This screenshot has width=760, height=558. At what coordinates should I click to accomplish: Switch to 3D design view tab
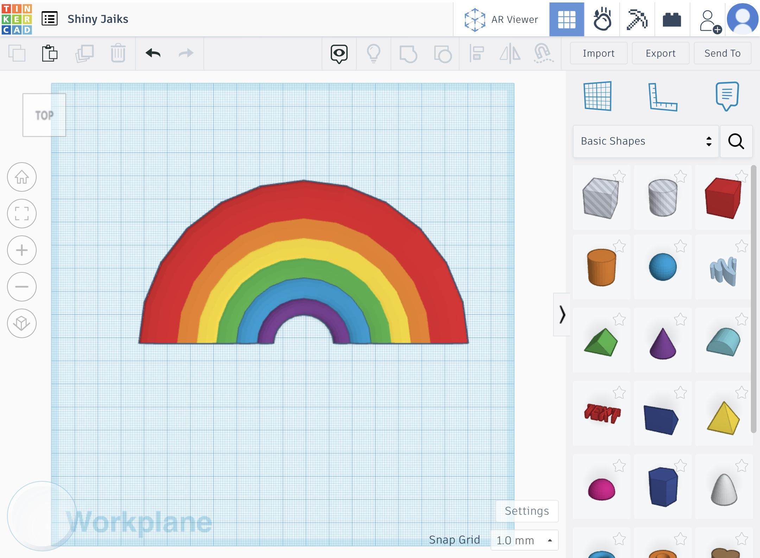tap(566, 19)
